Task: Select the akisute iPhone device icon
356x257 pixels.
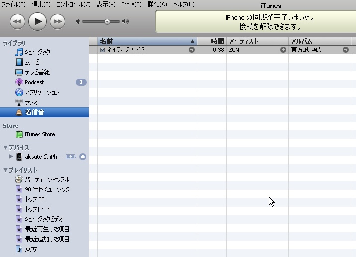Action: tap(19, 157)
